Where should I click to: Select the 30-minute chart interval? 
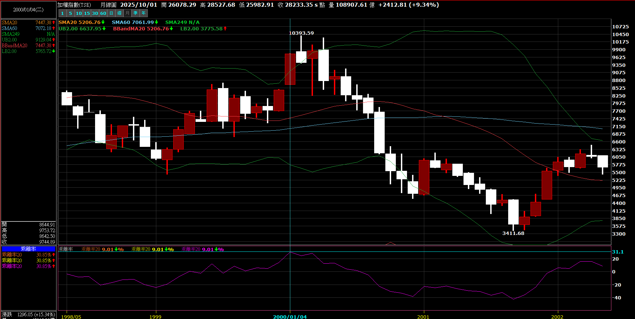point(95,13)
